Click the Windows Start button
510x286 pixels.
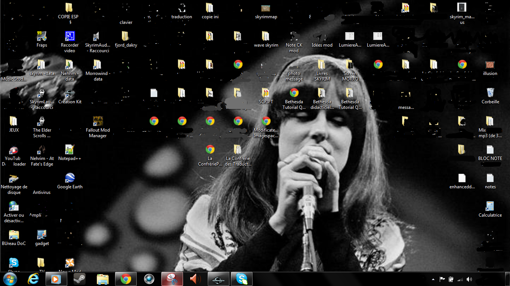point(10,279)
